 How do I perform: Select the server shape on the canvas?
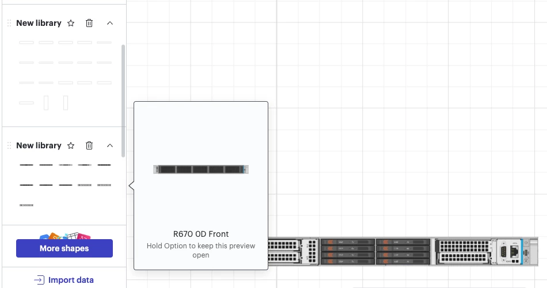403,251
